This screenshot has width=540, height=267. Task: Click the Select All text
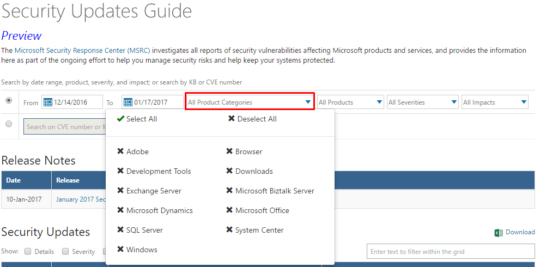pyautogui.click(x=142, y=119)
